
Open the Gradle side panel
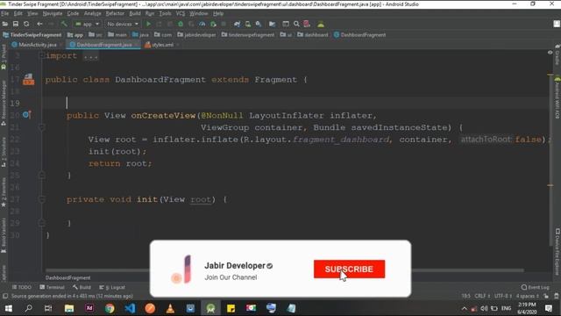pyautogui.click(x=557, y=54)
